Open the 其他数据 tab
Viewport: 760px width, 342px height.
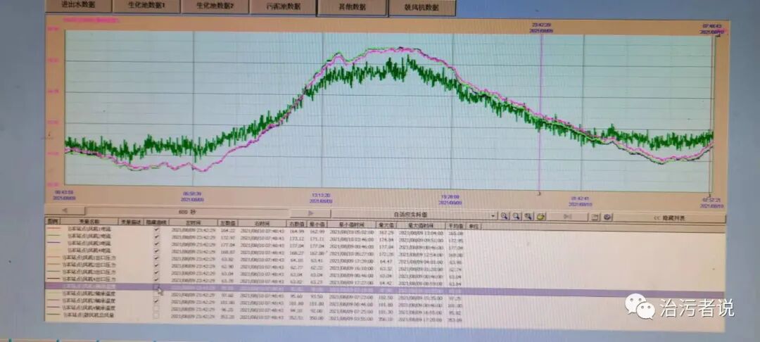pos(352,8)
